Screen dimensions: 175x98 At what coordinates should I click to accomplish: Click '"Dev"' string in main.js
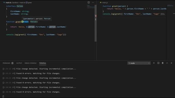(138, 14)
